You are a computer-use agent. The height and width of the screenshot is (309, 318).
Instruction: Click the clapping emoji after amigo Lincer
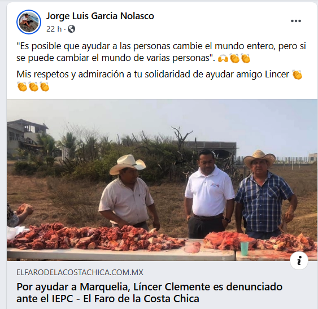(x=297, y=75)
